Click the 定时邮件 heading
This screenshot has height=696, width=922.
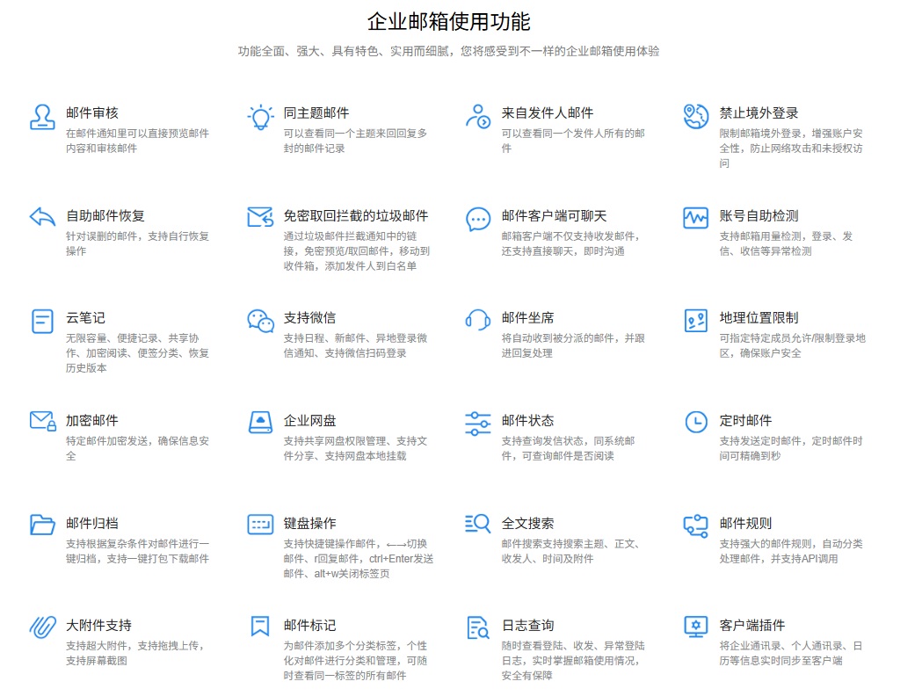point(746,421)
